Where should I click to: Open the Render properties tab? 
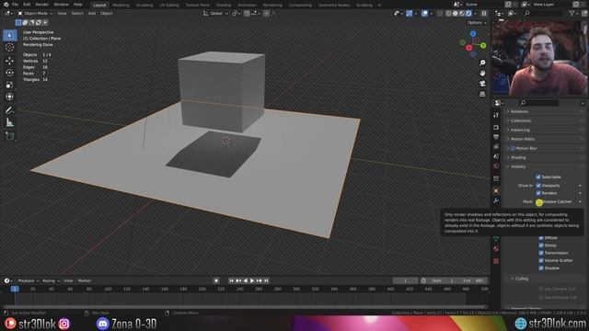click(496, 127)
